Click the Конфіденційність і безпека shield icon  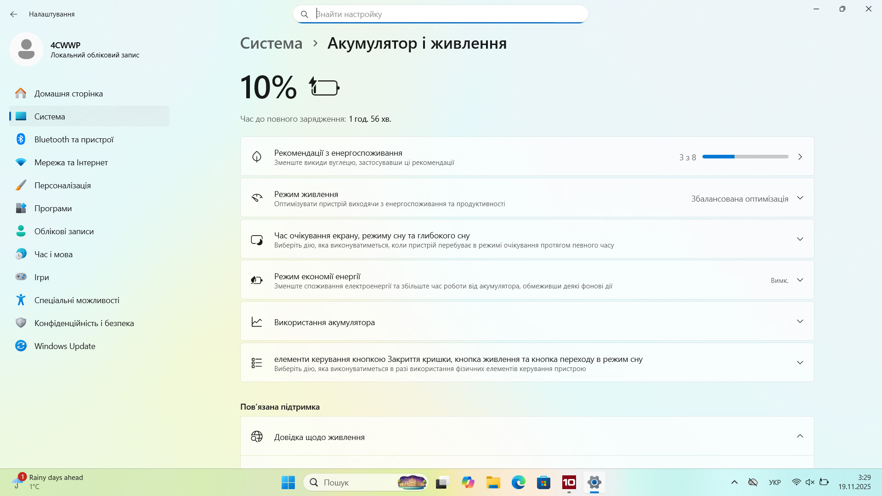[21, 323]
